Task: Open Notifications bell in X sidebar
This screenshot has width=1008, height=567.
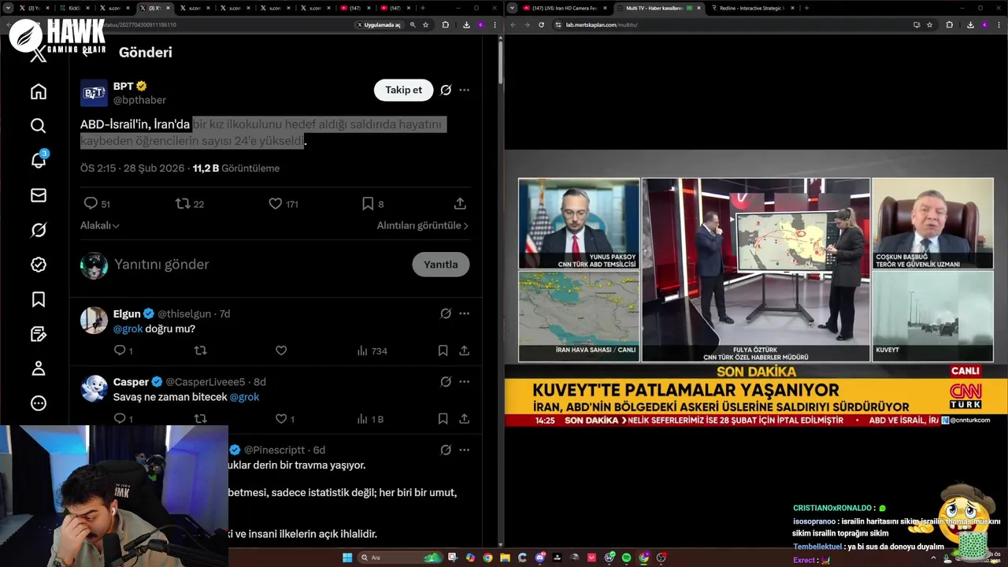Action: click(x=38, y=160)
